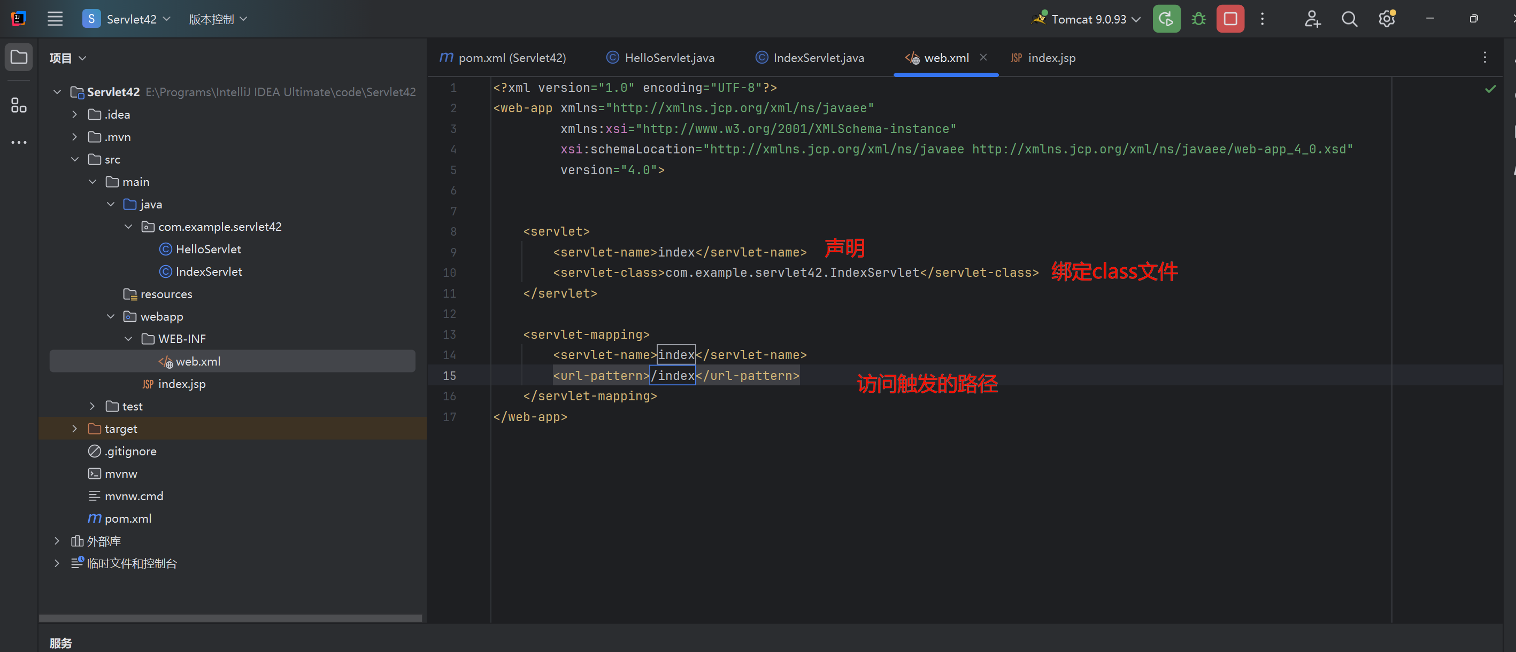This screenshot has height=652, width=1516.
Task: Switch to IndexServlet.java tab
Action: click(x=818, y=58)
